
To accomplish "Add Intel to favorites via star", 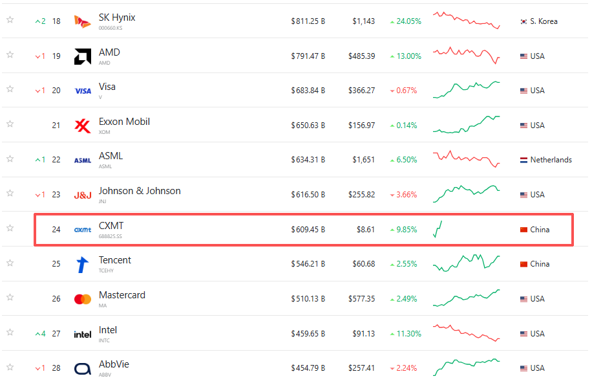I will (x=10, y=332).
